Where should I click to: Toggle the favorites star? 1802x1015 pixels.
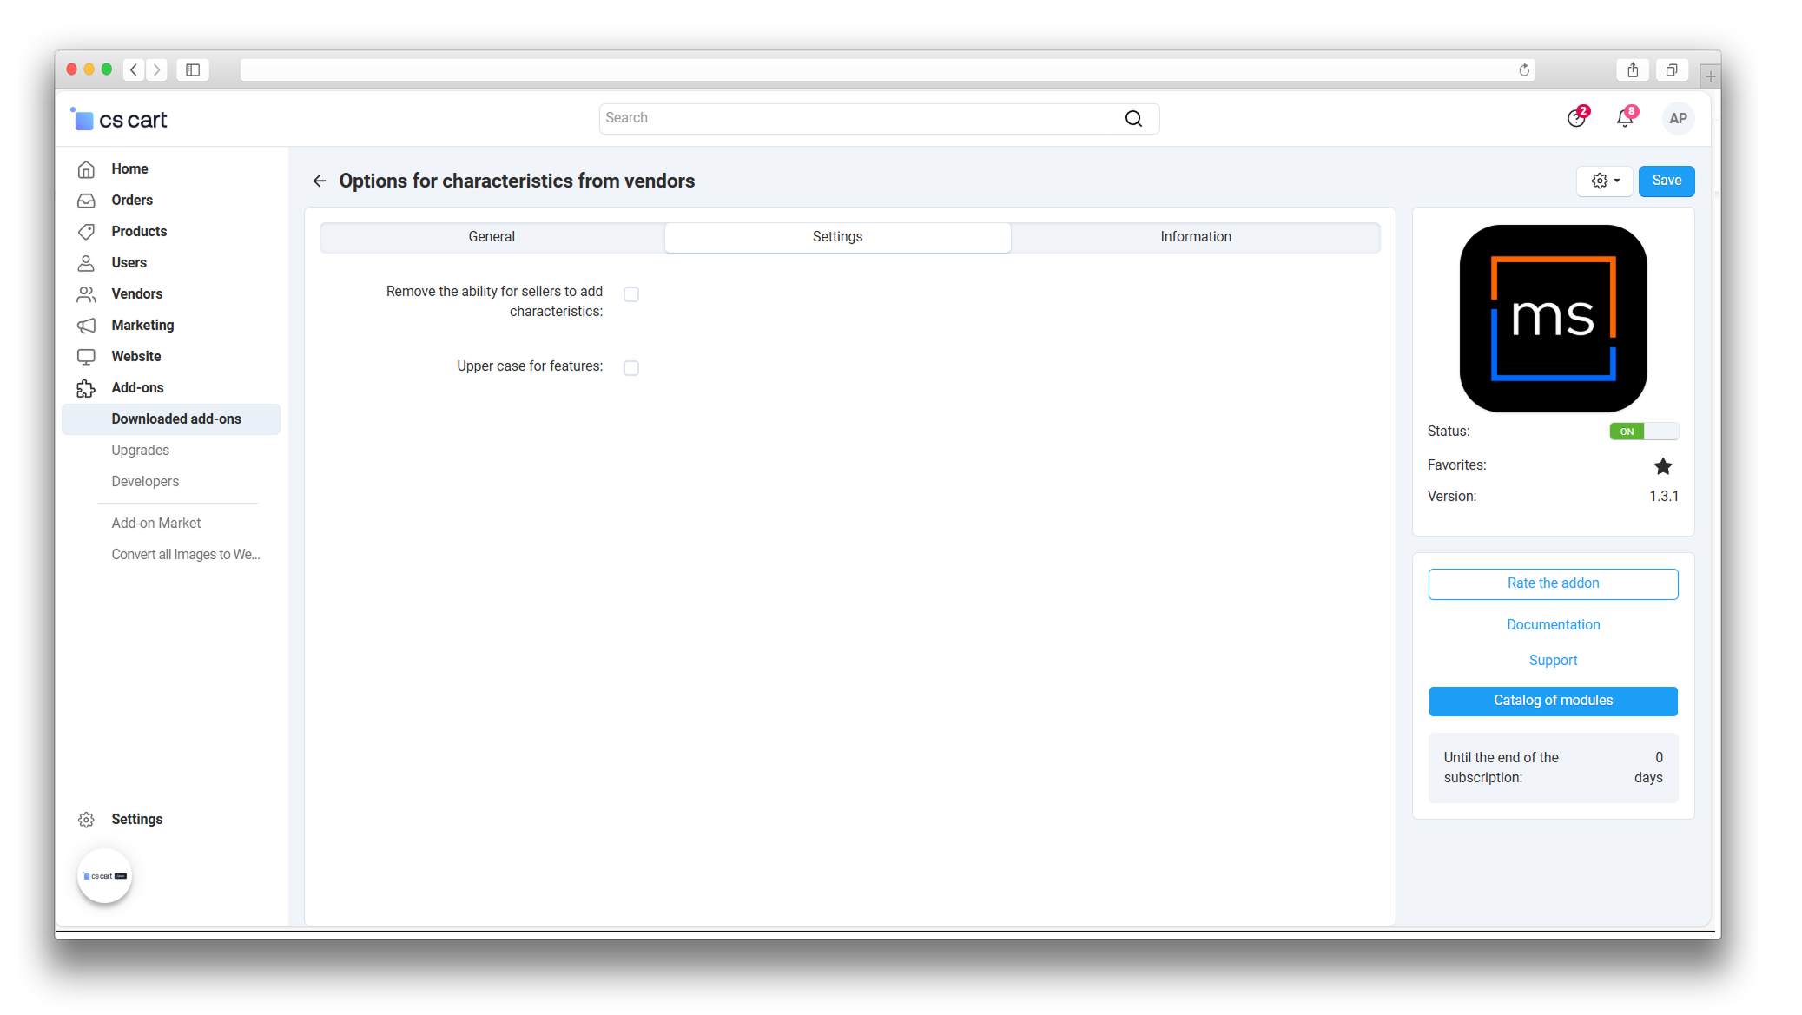tap(1662, 466)
